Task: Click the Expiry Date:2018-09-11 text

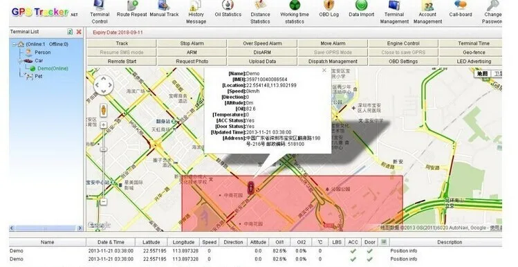Action: click(118, 33)
